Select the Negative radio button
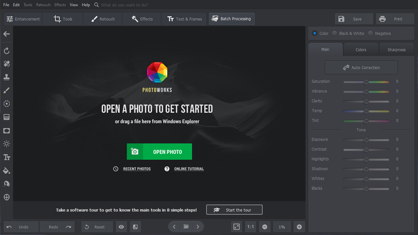The height and width of the screenshot is (235, 418). coord(370,33)
